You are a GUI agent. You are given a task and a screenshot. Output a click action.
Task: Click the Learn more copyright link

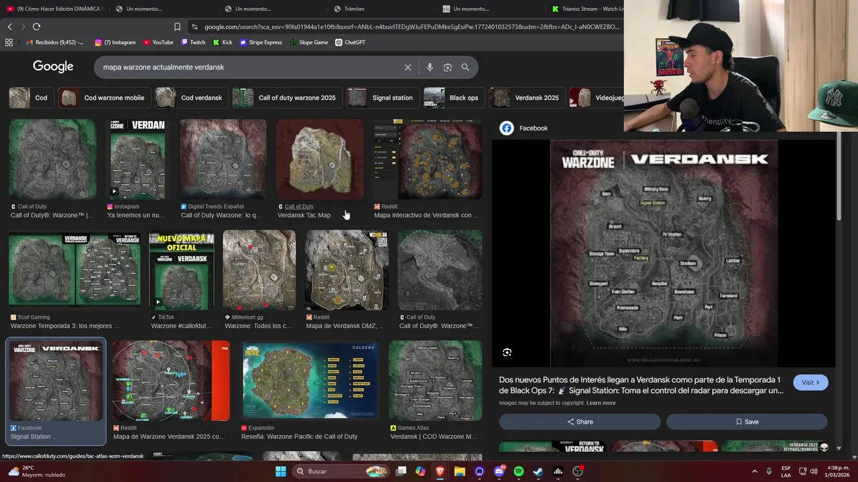pyautogui.click(x=601, y=403)
